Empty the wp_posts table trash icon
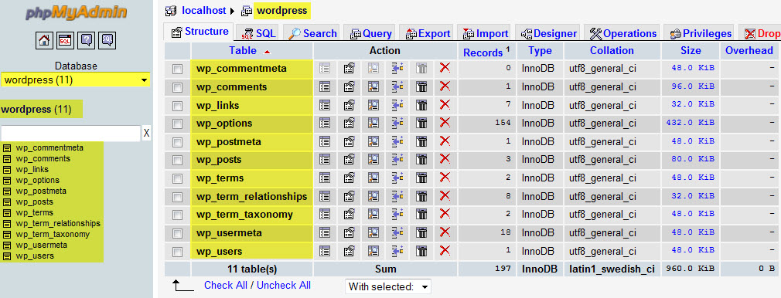 point(421,160)
